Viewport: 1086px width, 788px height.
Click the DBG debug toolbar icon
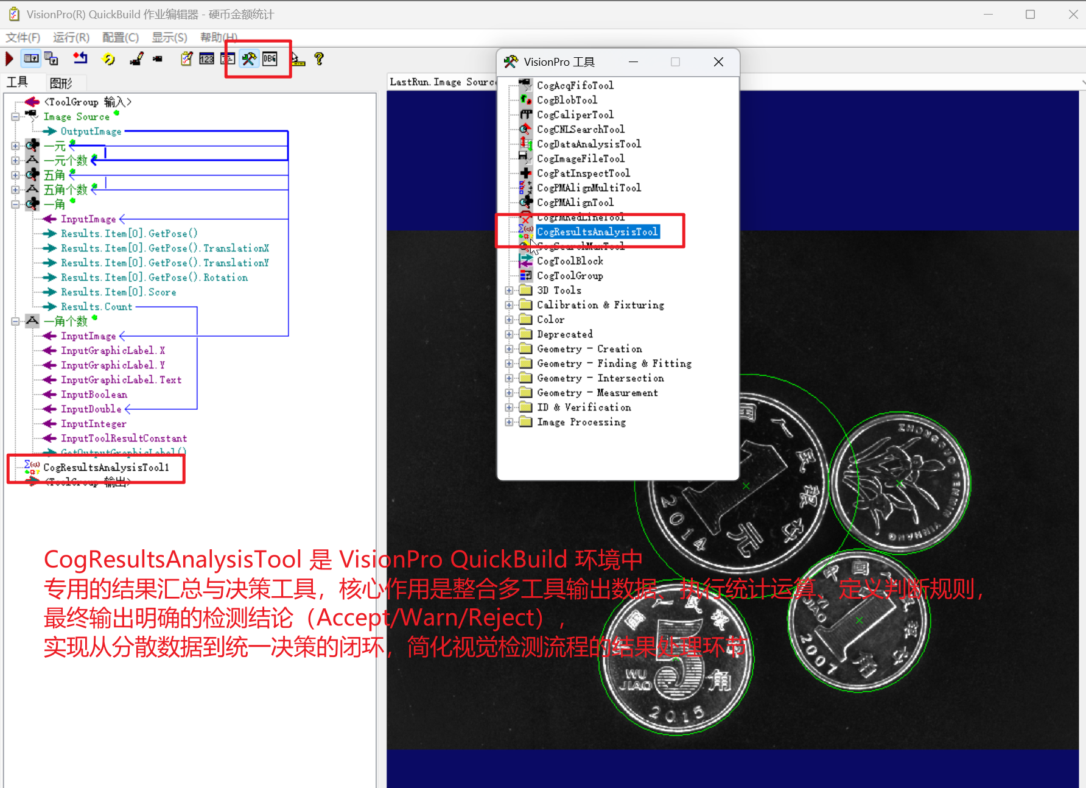270,59
